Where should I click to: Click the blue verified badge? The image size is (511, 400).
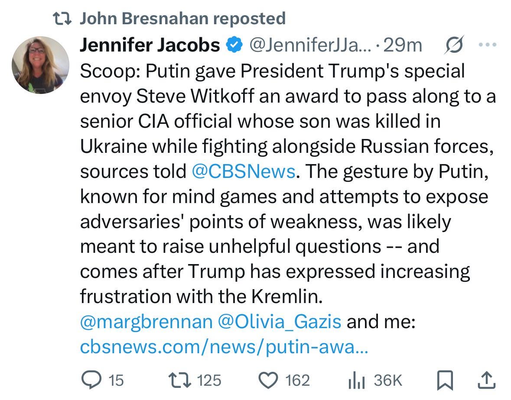(x=234, y=45)
